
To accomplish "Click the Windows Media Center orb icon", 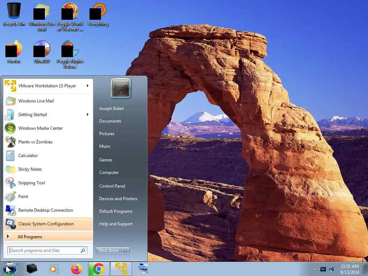I will point(10,128).
